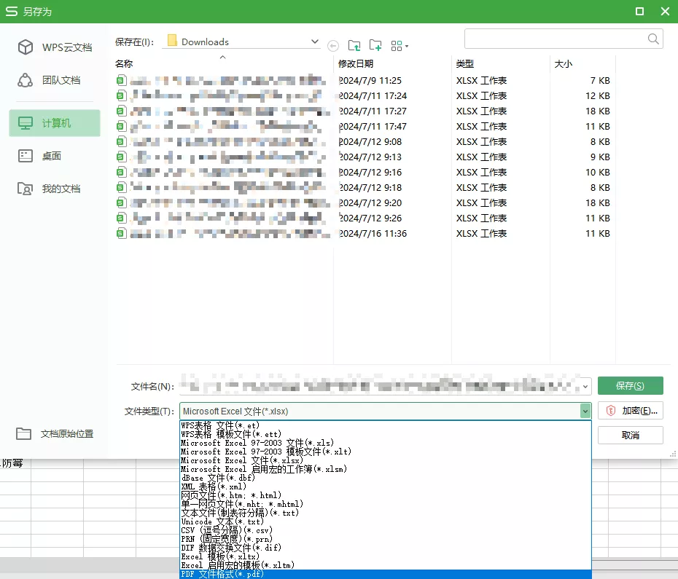Image resolution: width=678 pixels, height=579 pixels.
Task: Select file icon in the 2024/7/12 9:16 row
Action: pos(121,173)
